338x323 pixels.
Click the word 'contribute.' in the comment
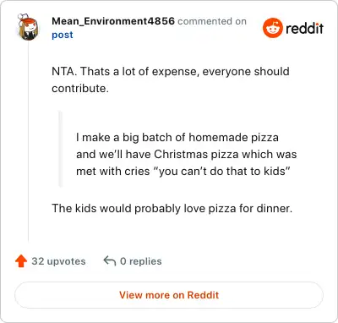coord(80,89)
